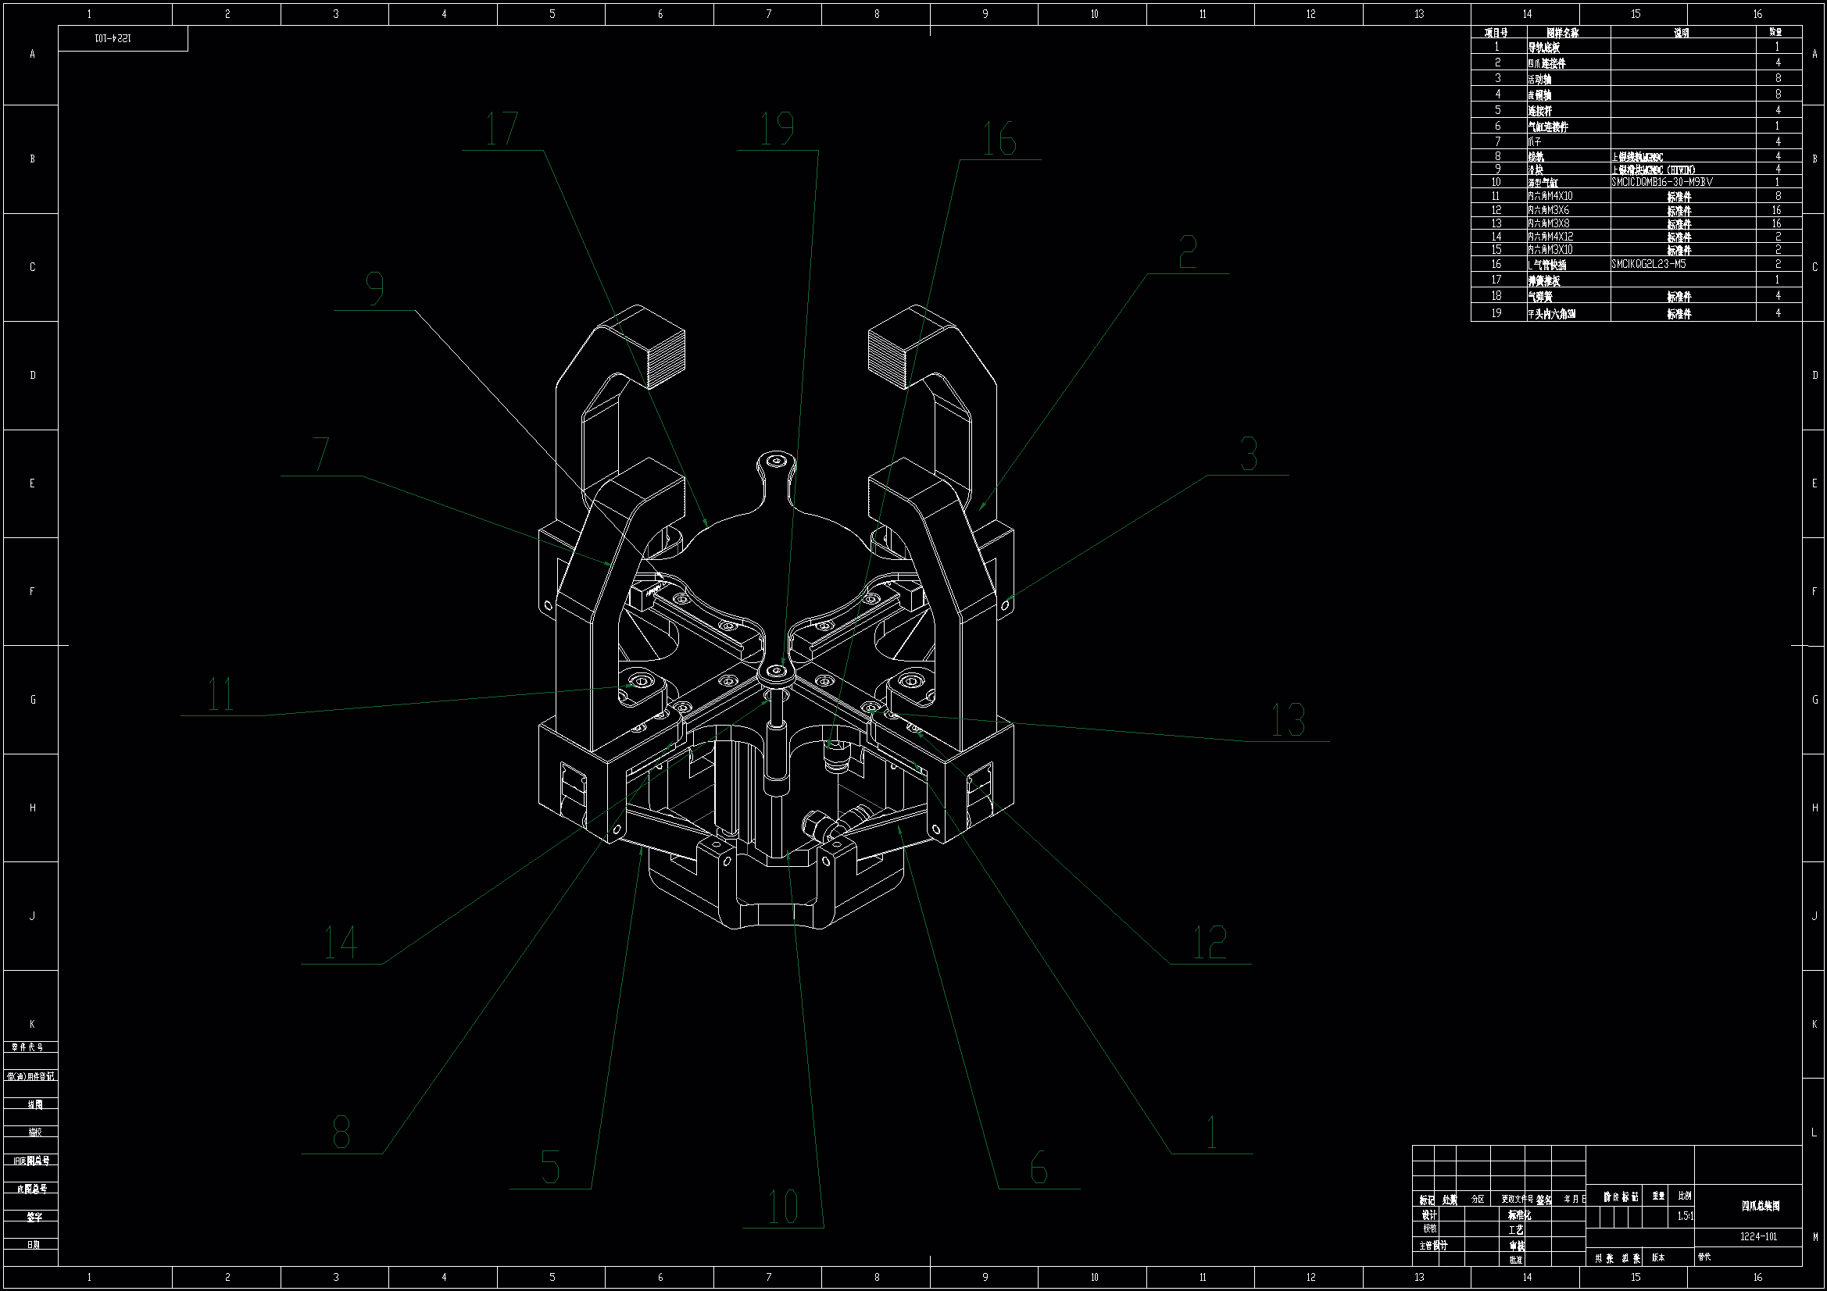The height and width of the screenshot is (1291, 1827).
Task: Click the 数量 column header
Action: click(x=1775, y=33)
